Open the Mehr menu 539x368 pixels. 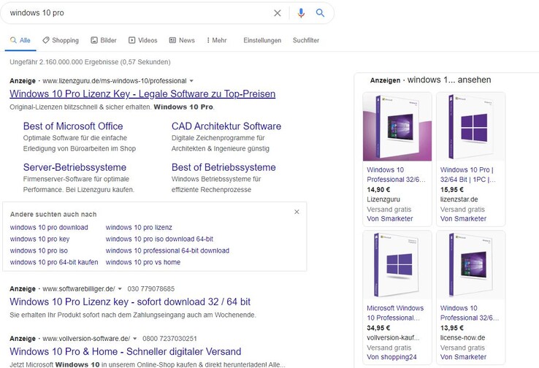(217, 40)
